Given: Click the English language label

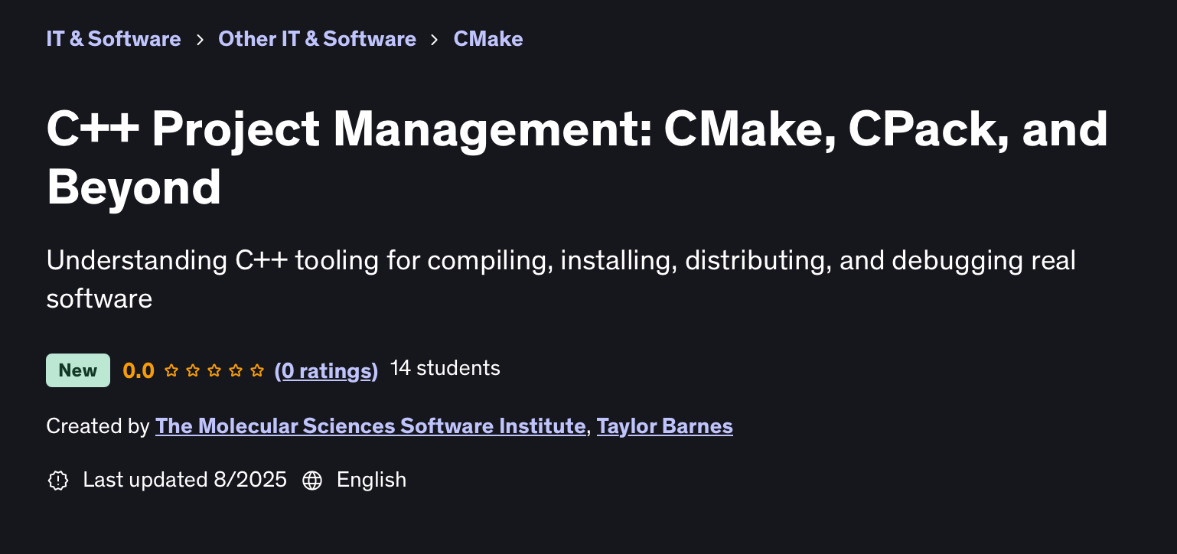Looking at the screenshot, I should [x=372, y=480].
